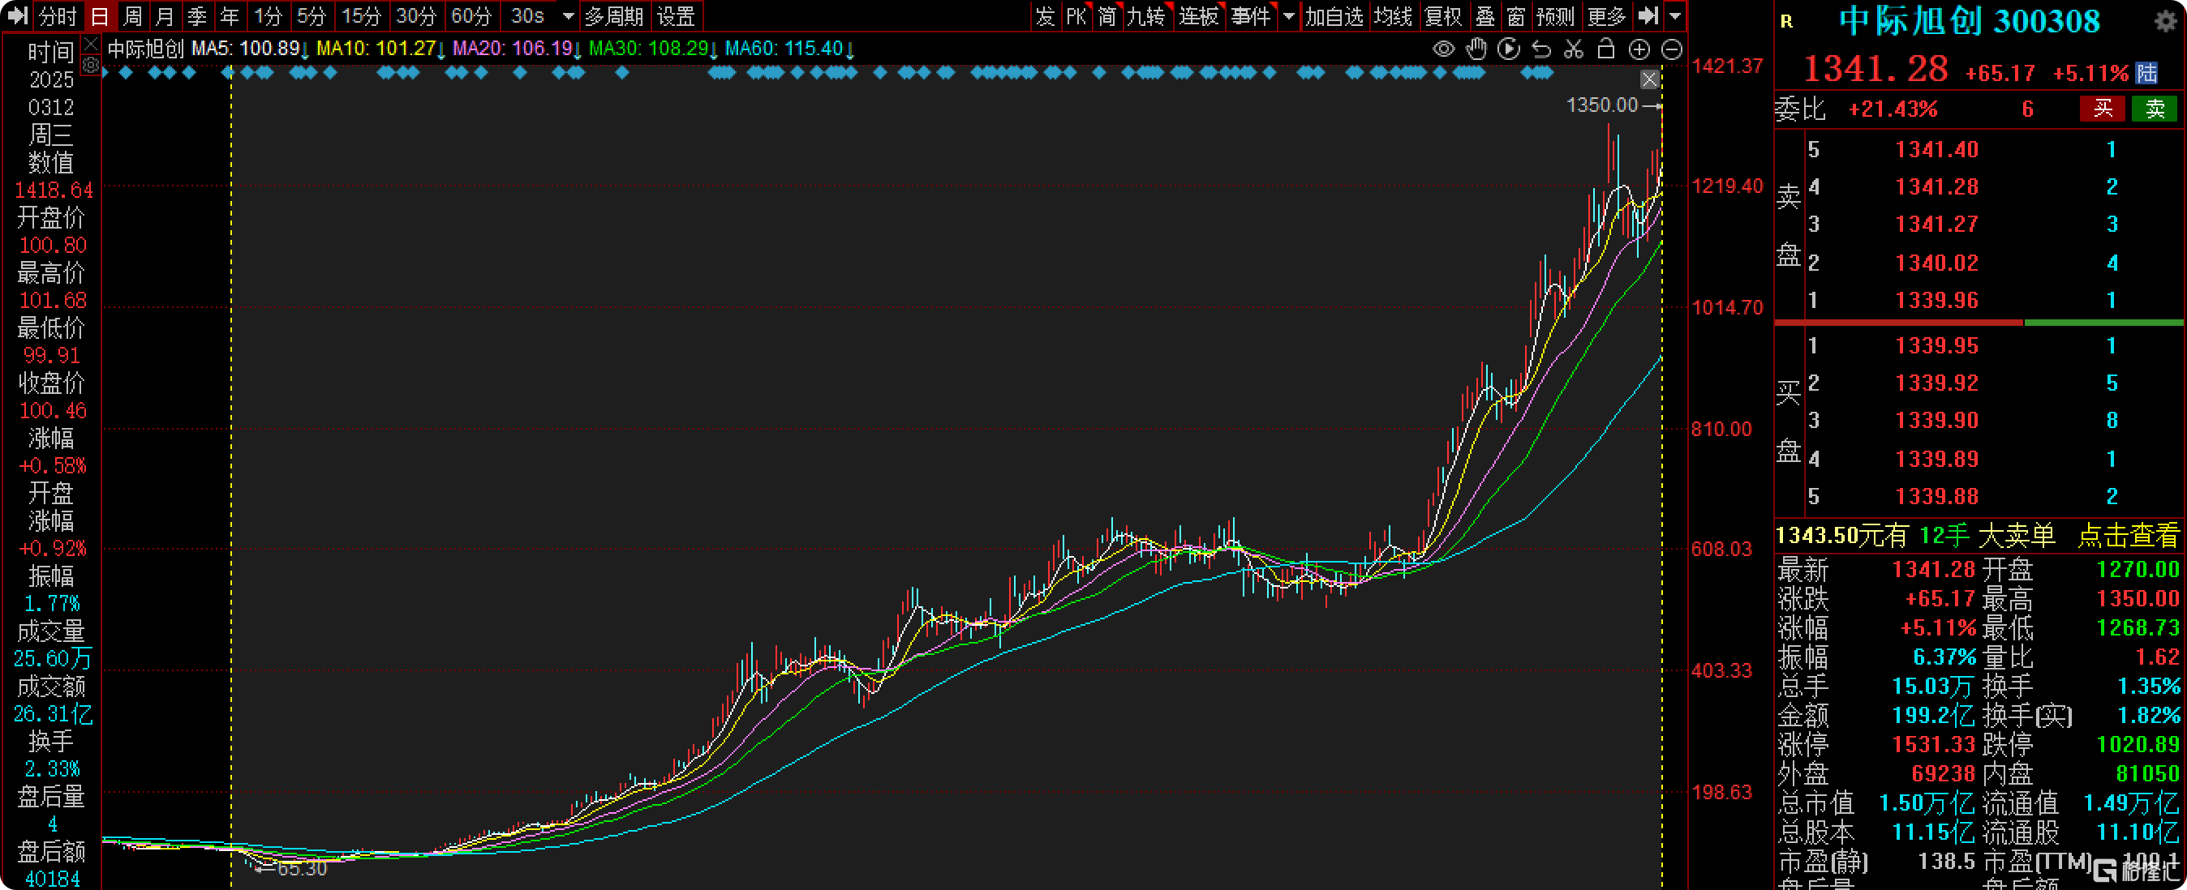Open the 设置 chart settings
The height and width of the screenshot is (890, 2187).
click(x=677, y=16)
